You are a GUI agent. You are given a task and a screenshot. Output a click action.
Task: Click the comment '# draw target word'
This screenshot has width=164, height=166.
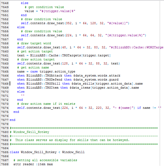[34, 44]
